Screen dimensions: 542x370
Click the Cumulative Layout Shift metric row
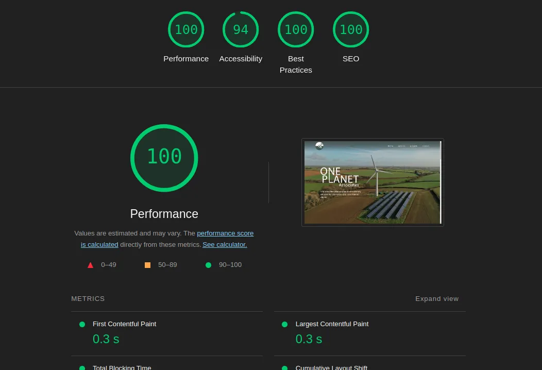[331, 367]
